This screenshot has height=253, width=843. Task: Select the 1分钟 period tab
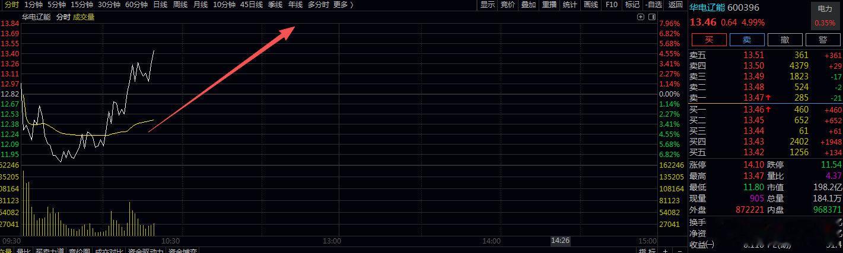pos(34,5)
